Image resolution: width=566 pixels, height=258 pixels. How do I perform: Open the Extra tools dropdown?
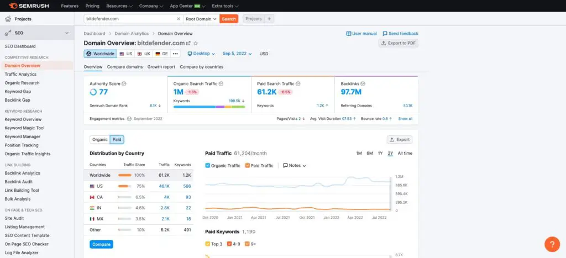click(x=226, y=6)
